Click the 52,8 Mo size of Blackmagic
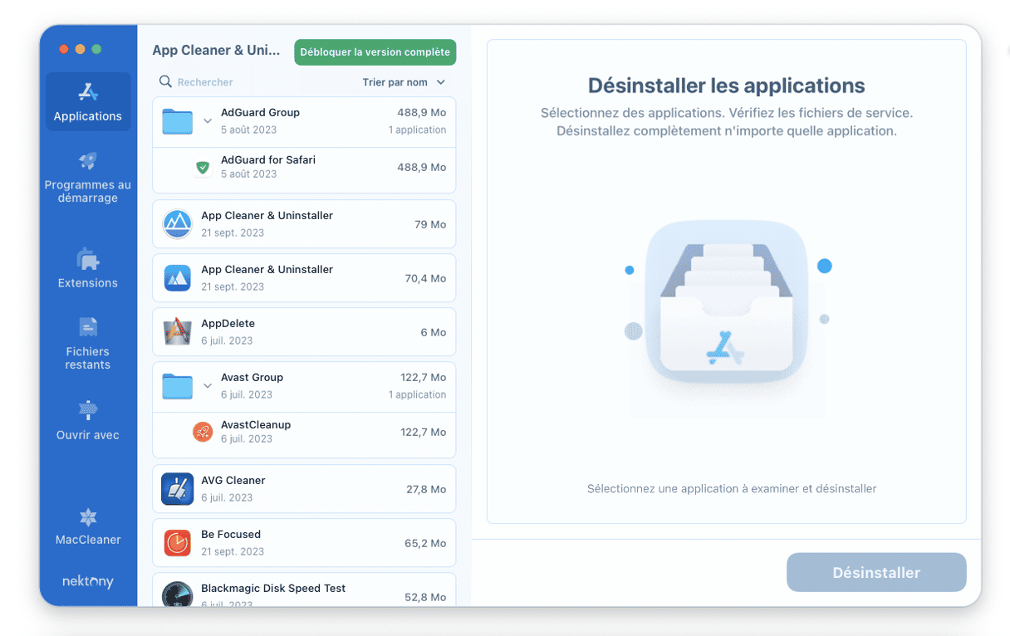The height and width of the screenshot is (636, 1010). point(425,597)
